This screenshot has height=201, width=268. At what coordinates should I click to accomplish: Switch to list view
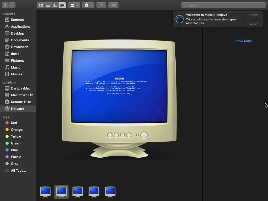pos(48,5)
